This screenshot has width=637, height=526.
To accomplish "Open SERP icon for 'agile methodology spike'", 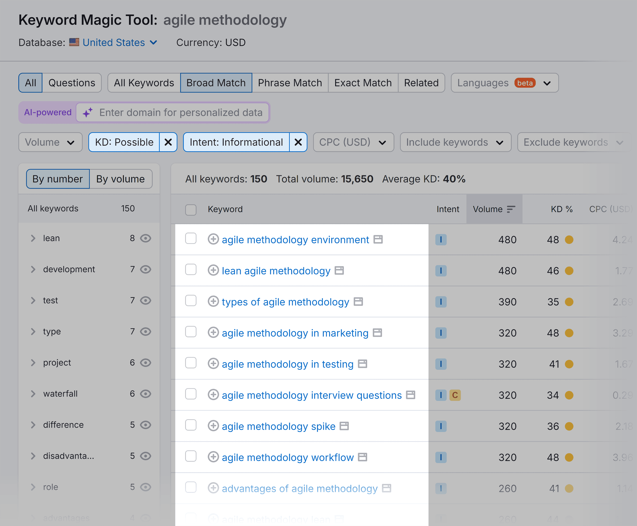I will pos(344,426).
